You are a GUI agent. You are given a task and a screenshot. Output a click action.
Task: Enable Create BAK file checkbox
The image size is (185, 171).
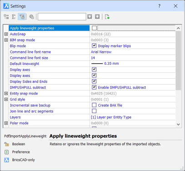94,105
